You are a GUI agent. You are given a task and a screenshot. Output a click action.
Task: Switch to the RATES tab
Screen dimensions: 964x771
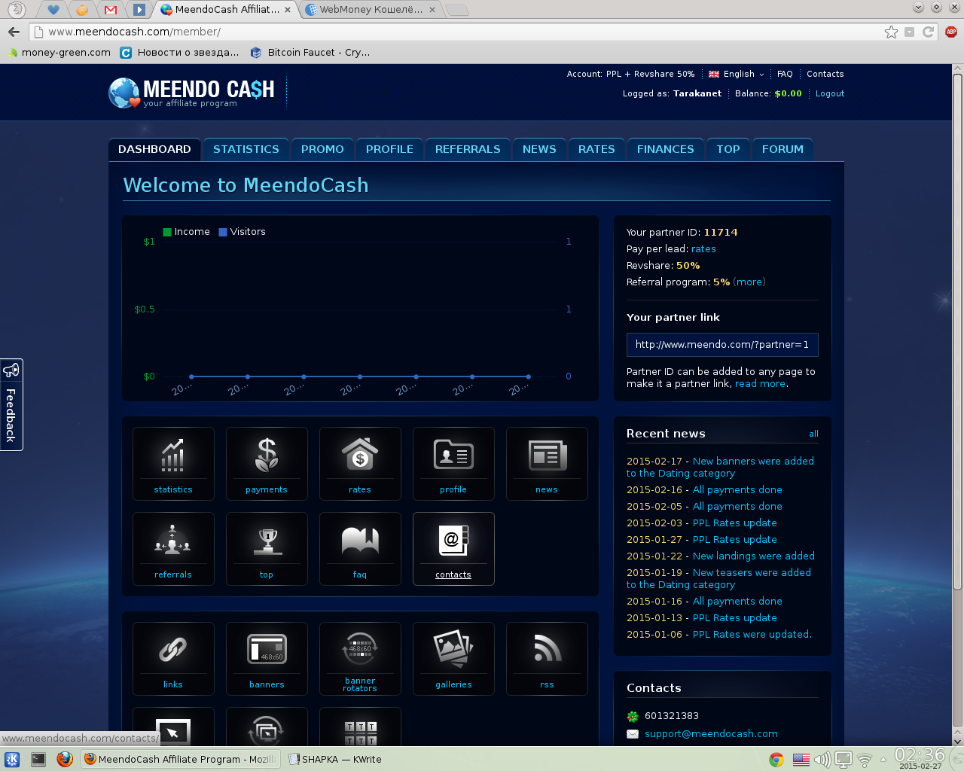click(x=596, y=149)
